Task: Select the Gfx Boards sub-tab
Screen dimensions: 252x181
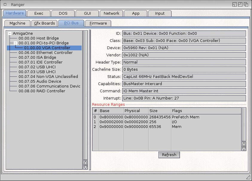Action: pos(45,23)
